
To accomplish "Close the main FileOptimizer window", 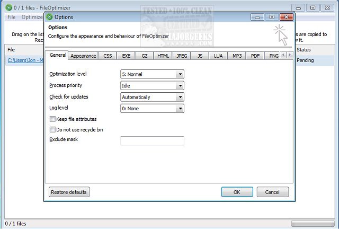I will pos(327,8).
